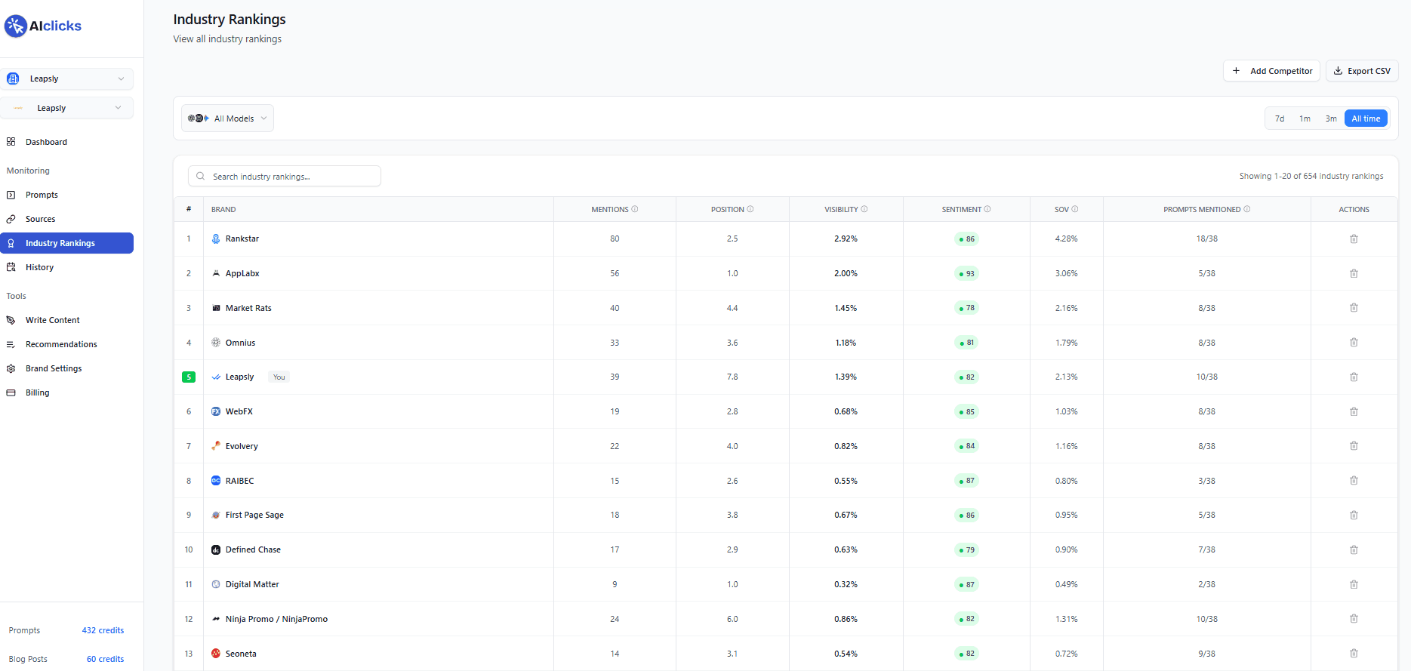The width and height of the screenshot is (1411, 671).
Task: Remove Ninja Promo row with trash icon
Action: (1354, 619)
